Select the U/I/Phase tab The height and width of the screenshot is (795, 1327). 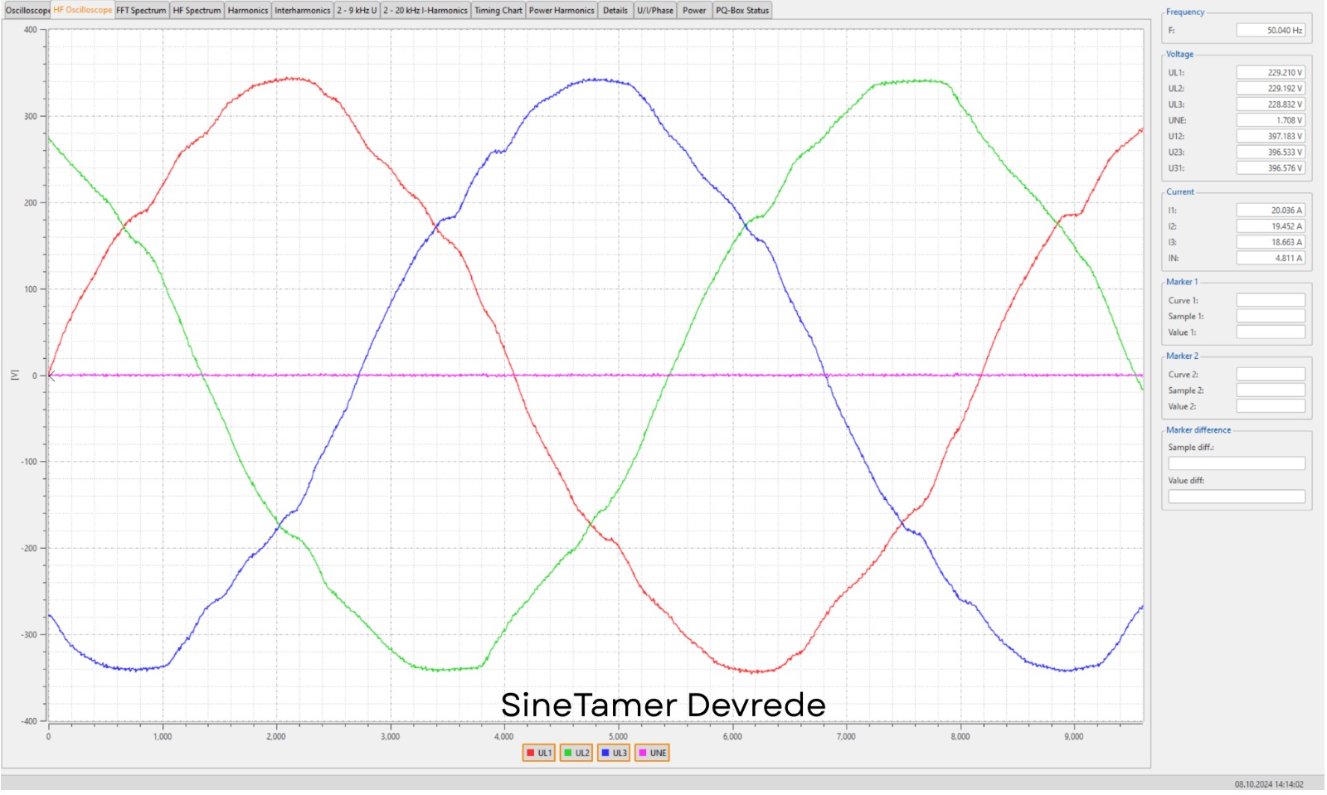655,11
